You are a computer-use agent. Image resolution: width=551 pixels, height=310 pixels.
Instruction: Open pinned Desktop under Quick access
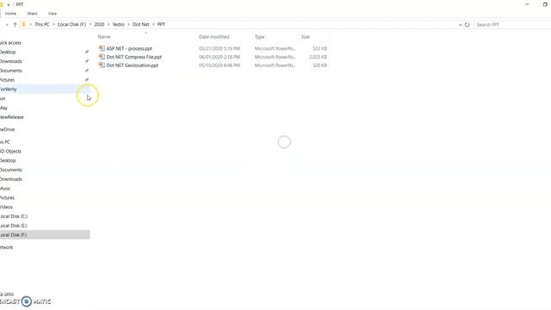(x=8, y=52)
